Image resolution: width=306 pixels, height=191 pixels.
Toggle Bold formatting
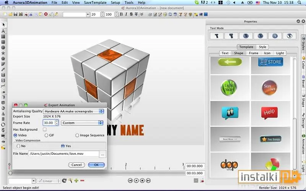(x=121, y=14)
